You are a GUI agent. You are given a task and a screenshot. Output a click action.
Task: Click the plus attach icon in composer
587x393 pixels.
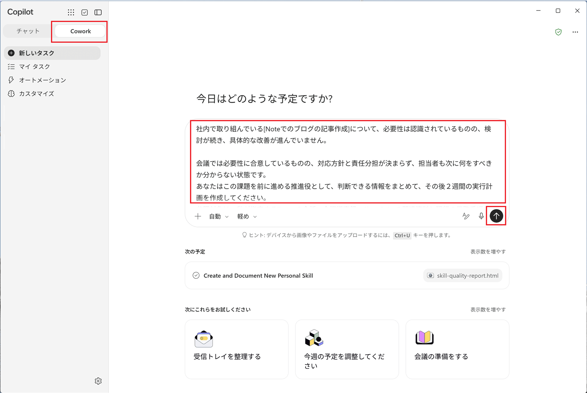(x=198, y=216)
